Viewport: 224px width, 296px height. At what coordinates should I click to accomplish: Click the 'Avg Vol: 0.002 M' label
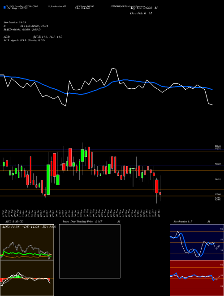tap(144, 8)
